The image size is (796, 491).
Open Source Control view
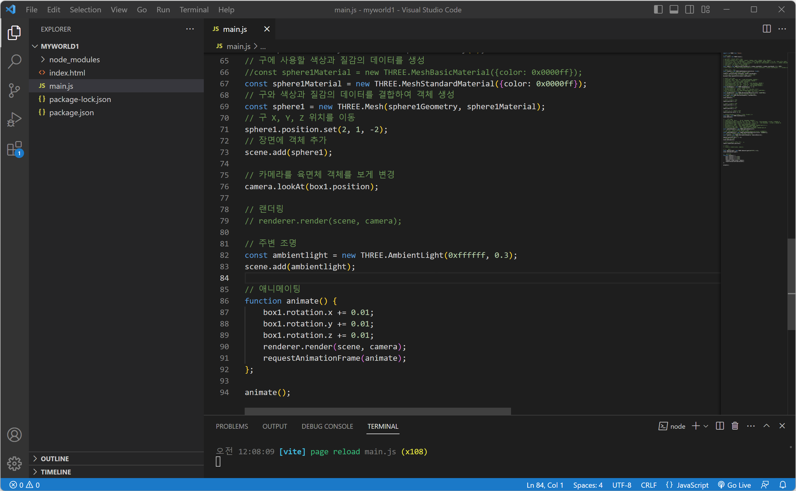14,90
